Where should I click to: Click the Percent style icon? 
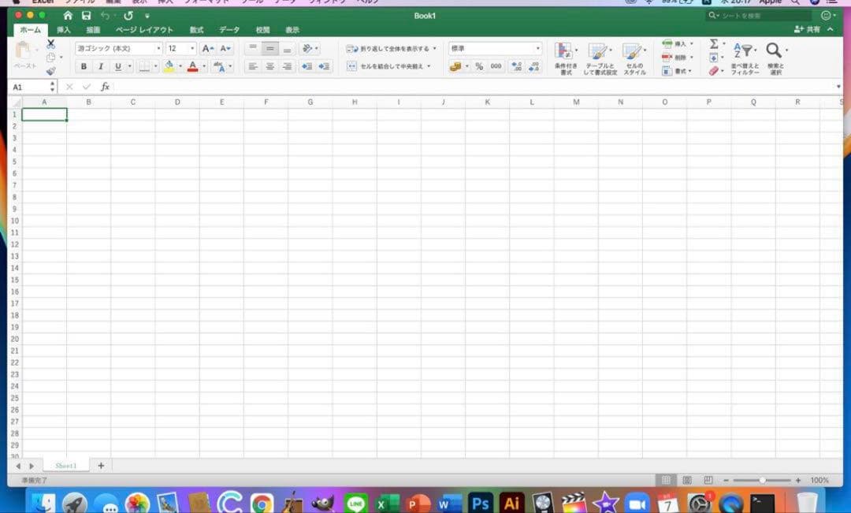[478, 66]
